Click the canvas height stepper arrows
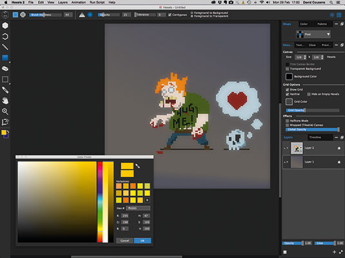 [x=322, y=57]
